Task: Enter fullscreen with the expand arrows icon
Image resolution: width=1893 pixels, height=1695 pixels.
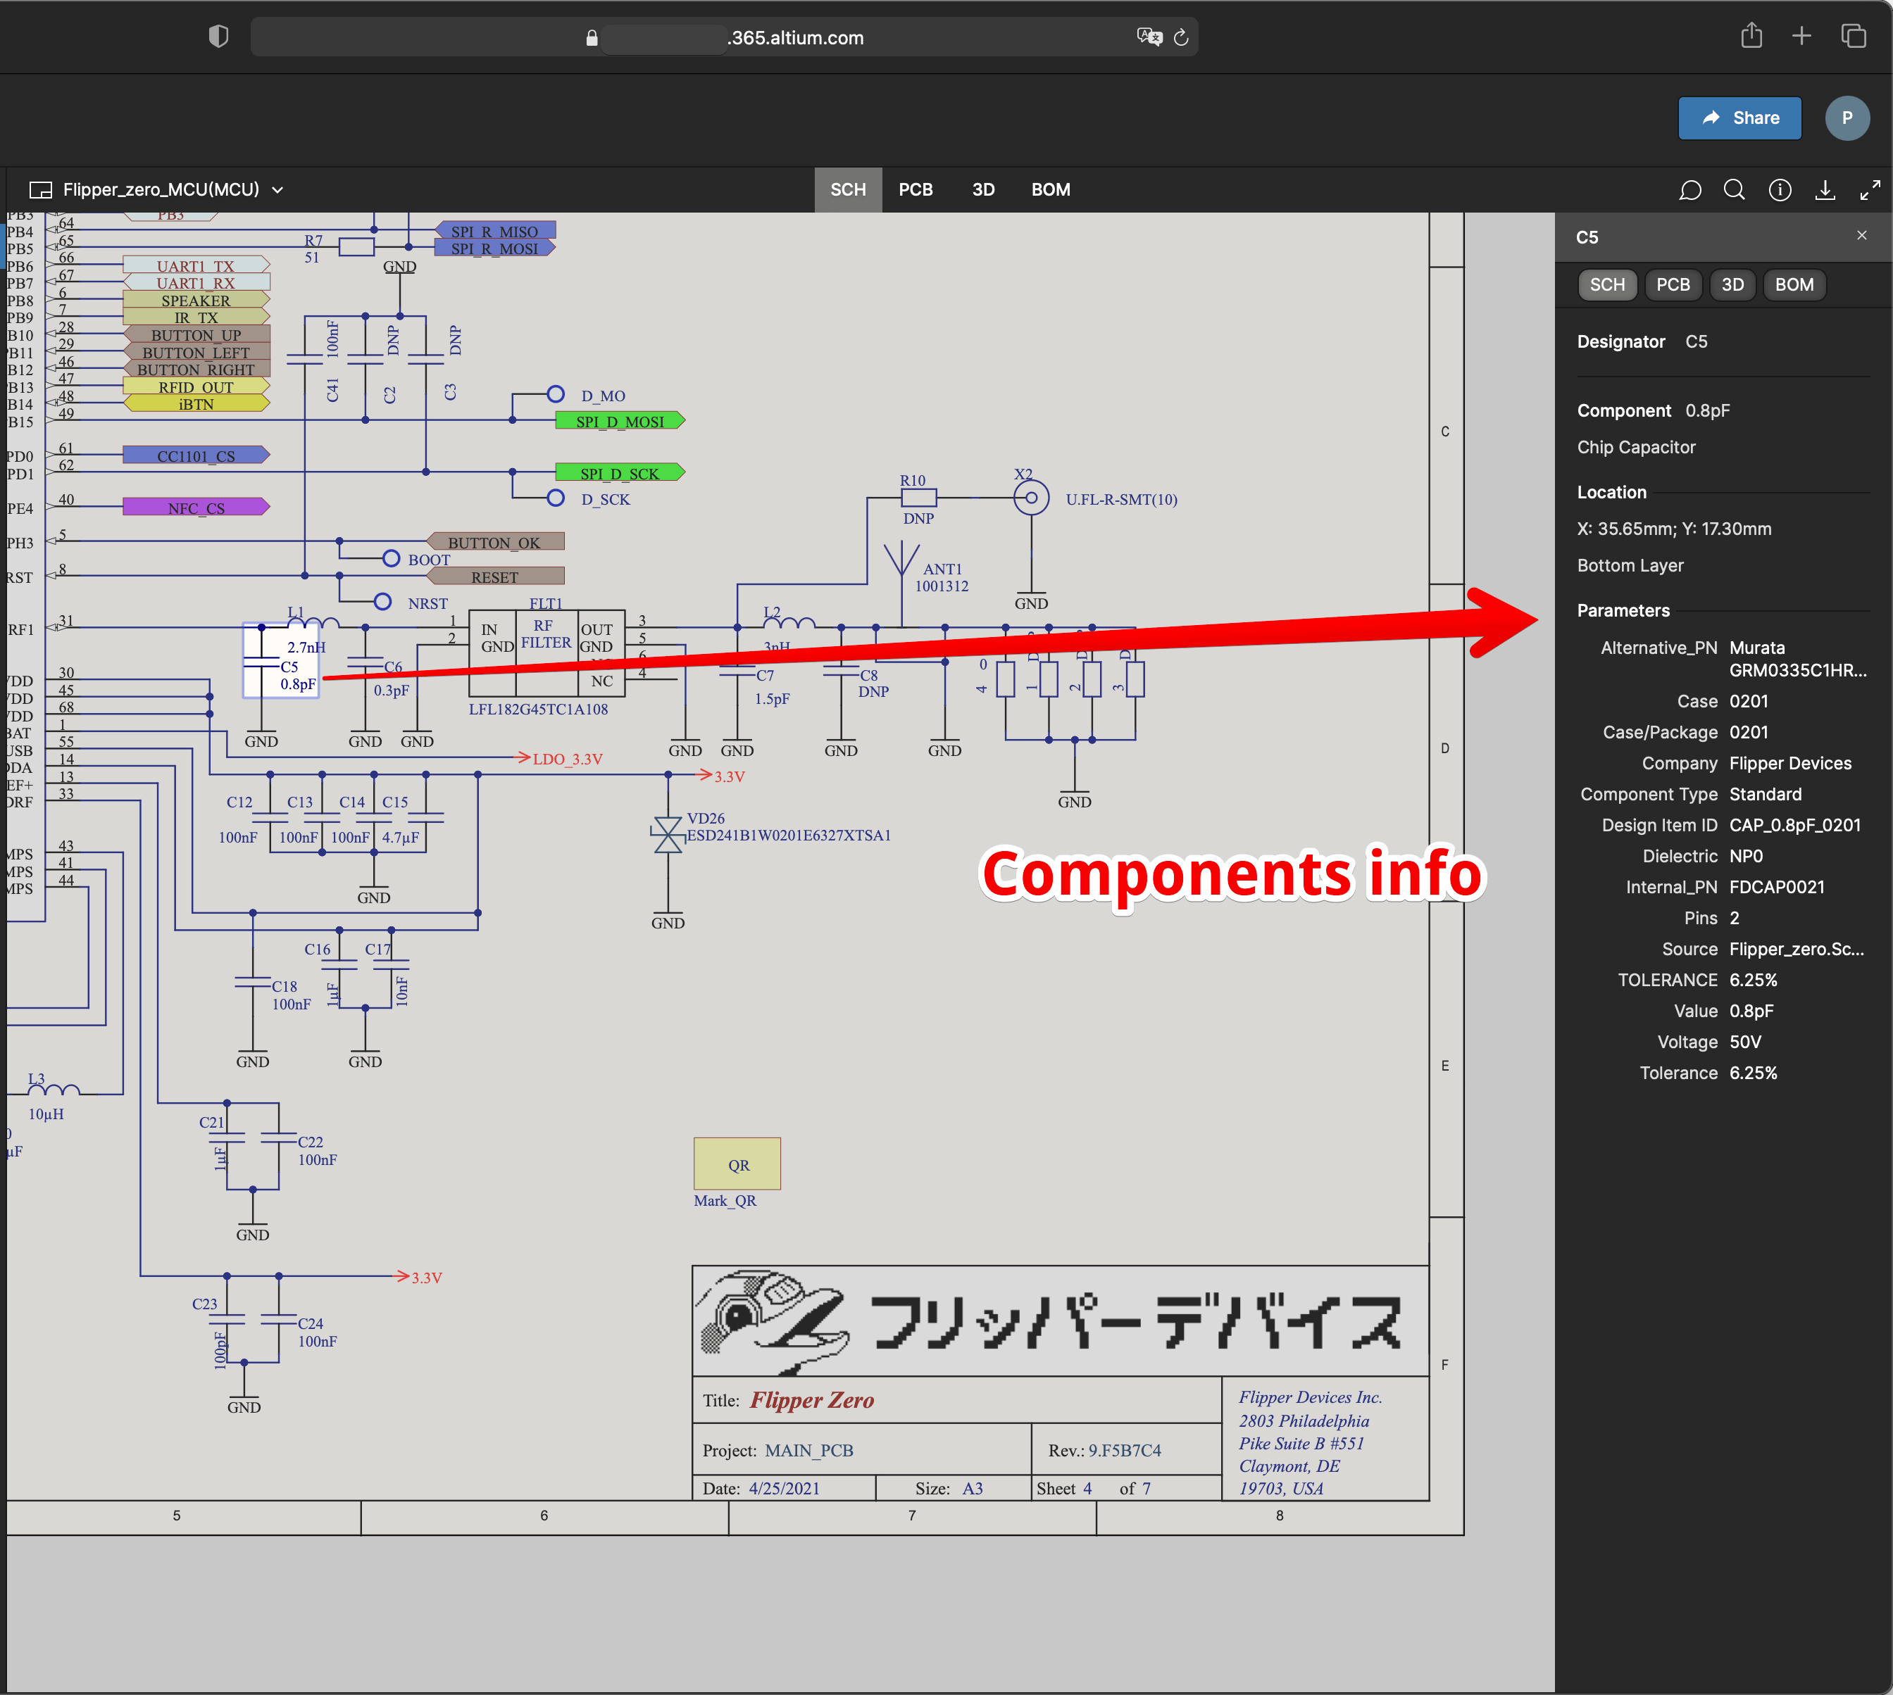Action: coord(1870,190)
